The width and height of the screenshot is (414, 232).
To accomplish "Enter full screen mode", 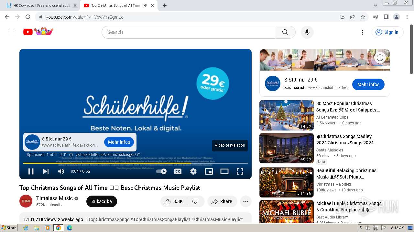I will (x=240, y=171).
